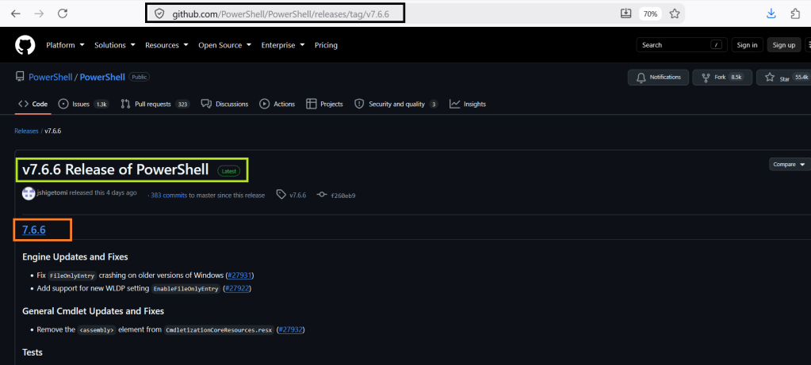Click the Fork count 8.5k
Image resolution: width=811 pixels, height=365 pixels.
[736, 78]
